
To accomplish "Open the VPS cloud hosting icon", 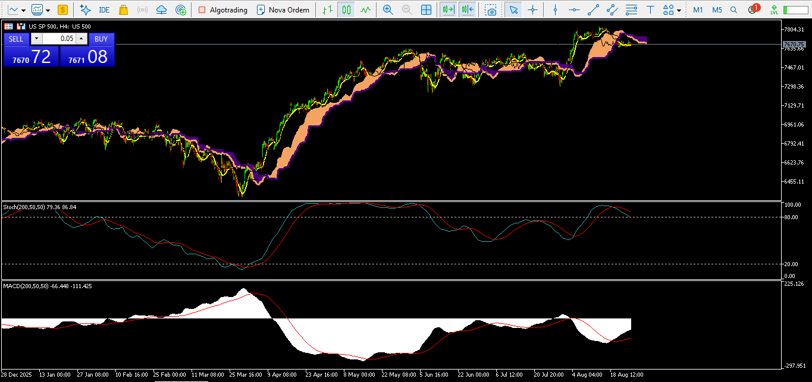I will pyautogui.click(x=161, y=10).
